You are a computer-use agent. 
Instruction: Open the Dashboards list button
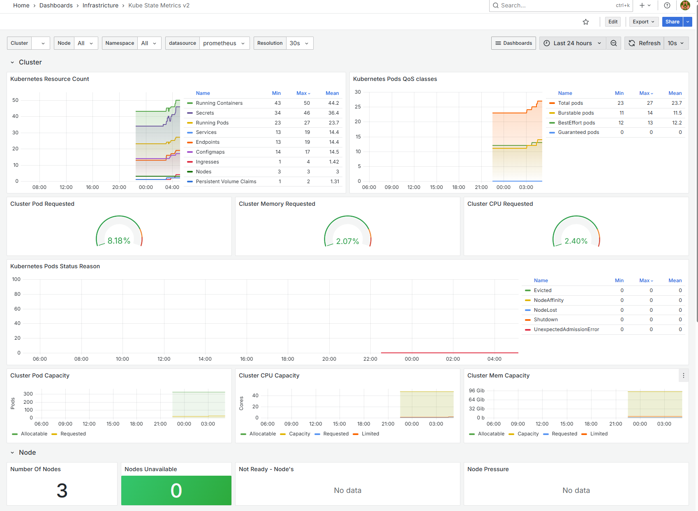pyautogui.click(x=513, y=43)
